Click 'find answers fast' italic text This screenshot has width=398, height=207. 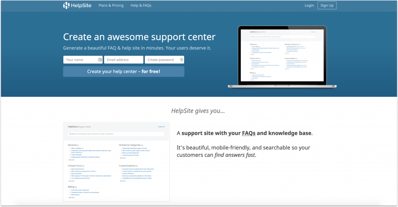pos(234,155)
